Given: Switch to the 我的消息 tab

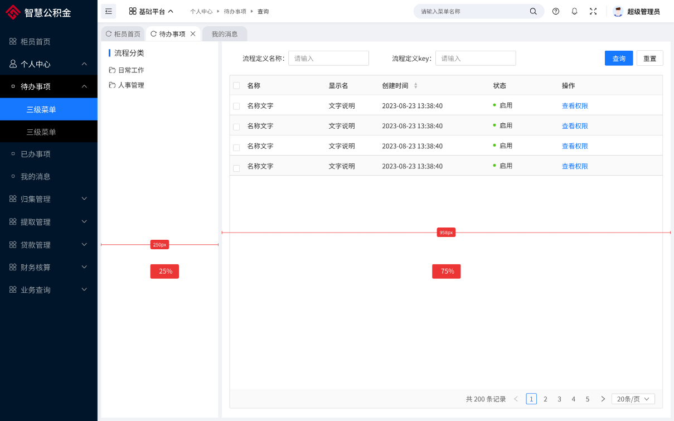Looking at the screenshot, I should (225, 34).
